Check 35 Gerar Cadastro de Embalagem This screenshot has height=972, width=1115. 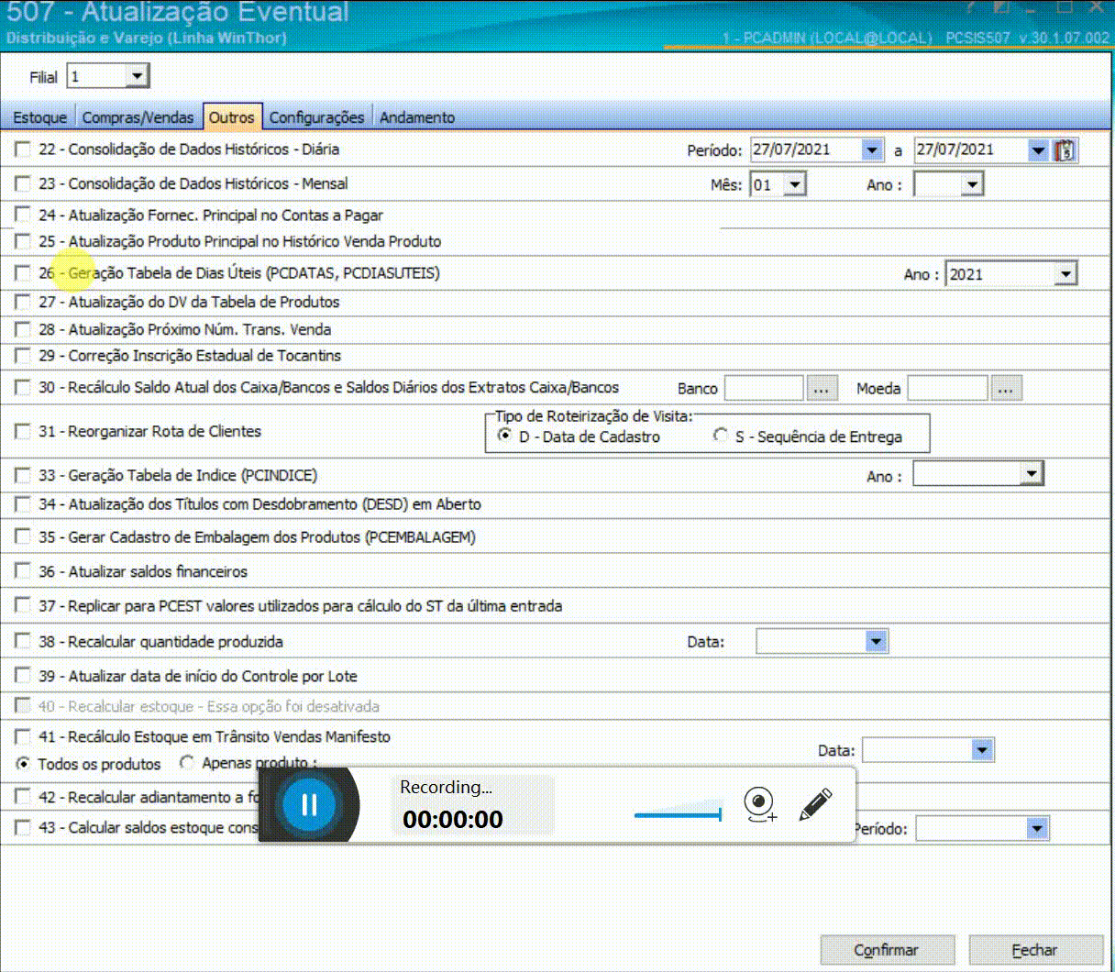[23, 536]
